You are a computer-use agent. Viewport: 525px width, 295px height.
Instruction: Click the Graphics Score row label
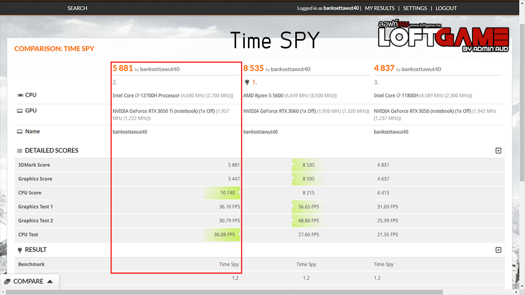coord(35,179)
